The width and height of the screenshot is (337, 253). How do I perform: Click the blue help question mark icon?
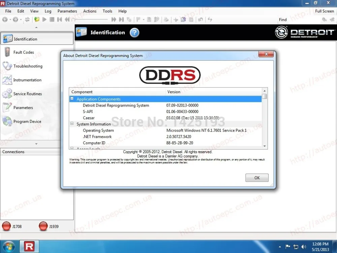tap(134, 32)
